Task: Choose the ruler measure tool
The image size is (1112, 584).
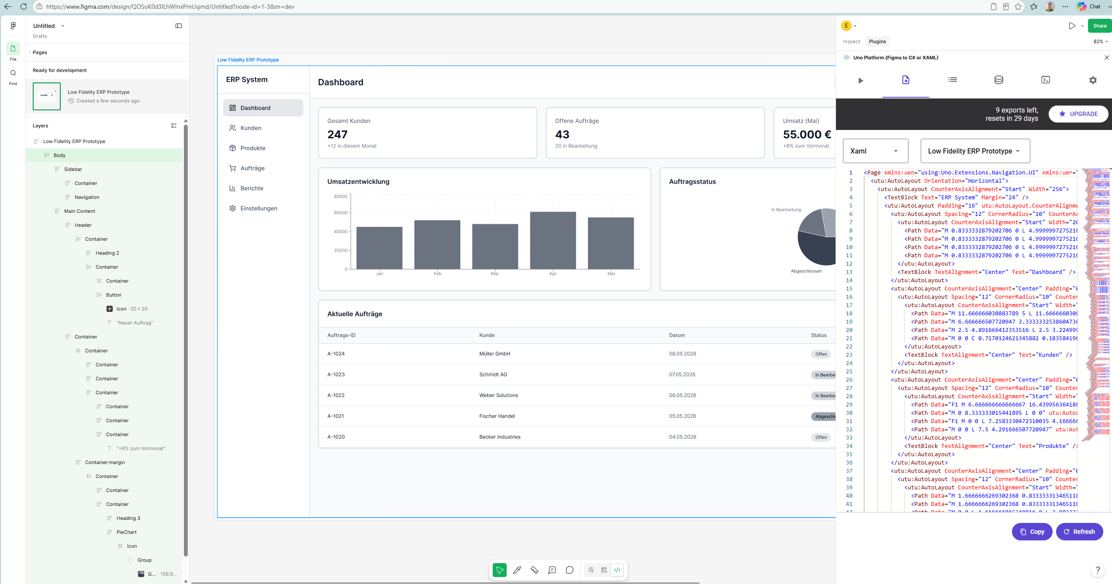Action: pos(535,570)
